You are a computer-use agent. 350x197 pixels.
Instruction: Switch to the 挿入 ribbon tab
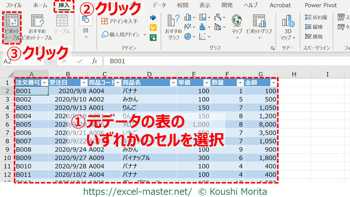pos(64,5)
